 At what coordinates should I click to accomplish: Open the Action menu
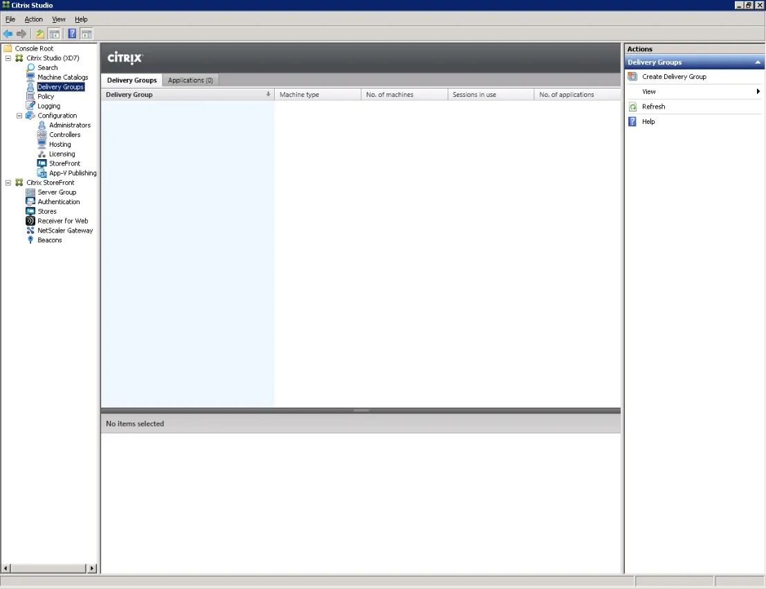click(x=34, y=19)
